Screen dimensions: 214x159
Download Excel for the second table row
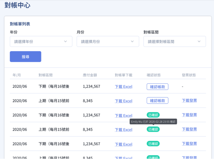tap(123, 101)
